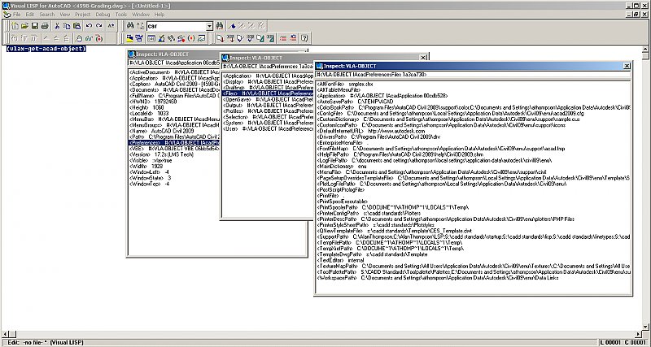The image size is (651, 347).
Task: Click the Find binoculars icon left of search box
Action: click(129, 26)
